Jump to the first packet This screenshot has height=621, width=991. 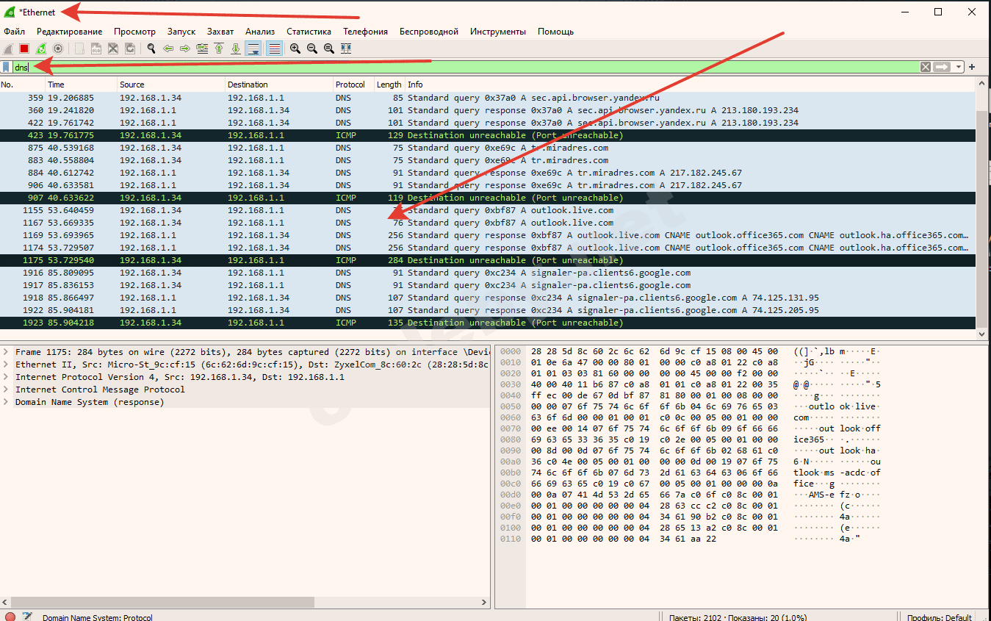click(x=219, y=49)
